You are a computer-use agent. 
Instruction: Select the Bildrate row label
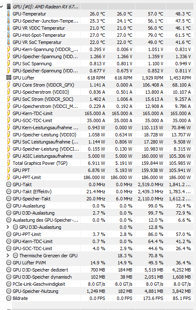pos(20,299)
